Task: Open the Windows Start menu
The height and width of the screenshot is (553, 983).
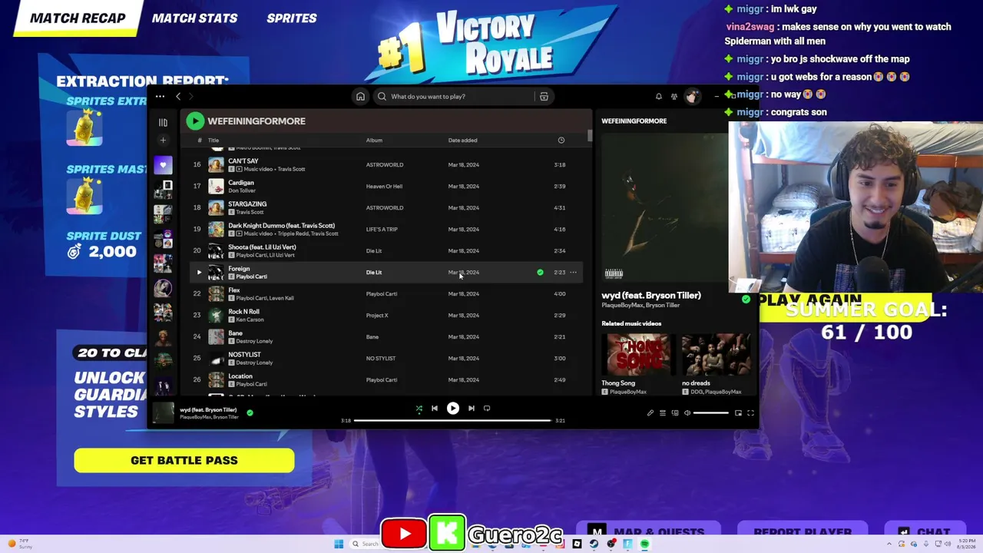Action: click(339, 544)
